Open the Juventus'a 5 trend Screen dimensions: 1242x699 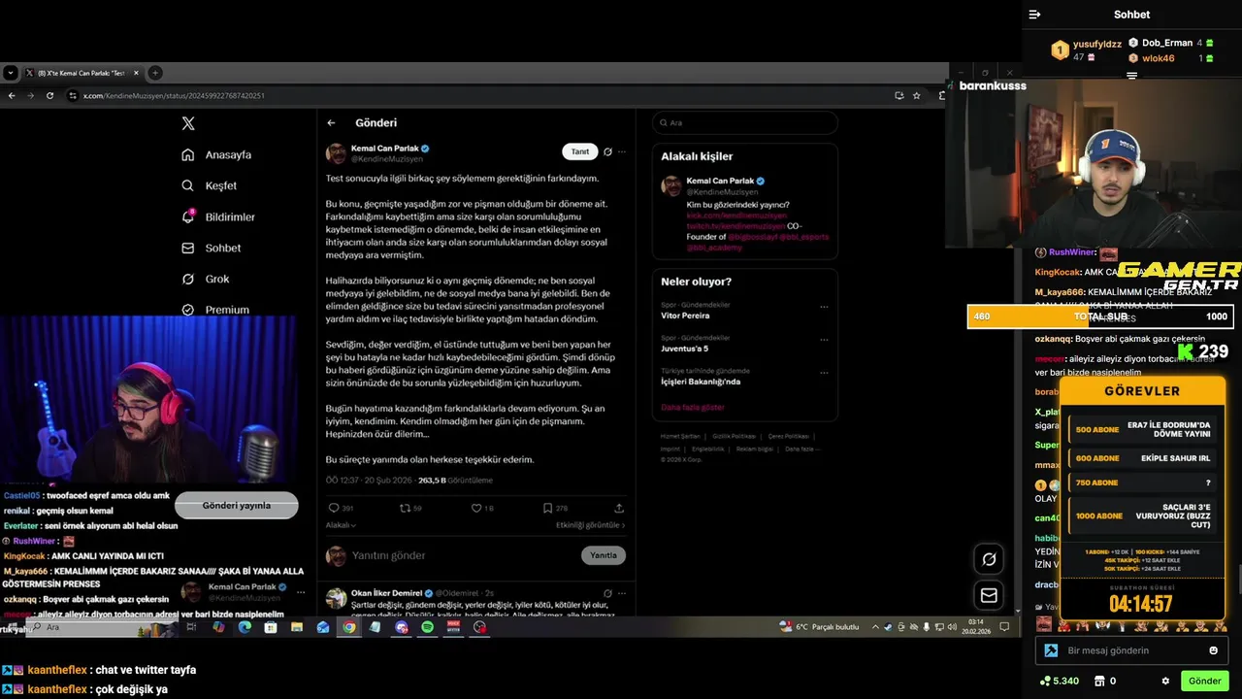click(x=685, y=349)
